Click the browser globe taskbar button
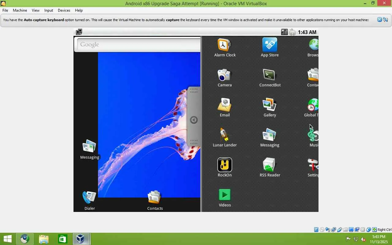Image resolution: width=392 pixels, height=245 pixels. tap(24, 239)
